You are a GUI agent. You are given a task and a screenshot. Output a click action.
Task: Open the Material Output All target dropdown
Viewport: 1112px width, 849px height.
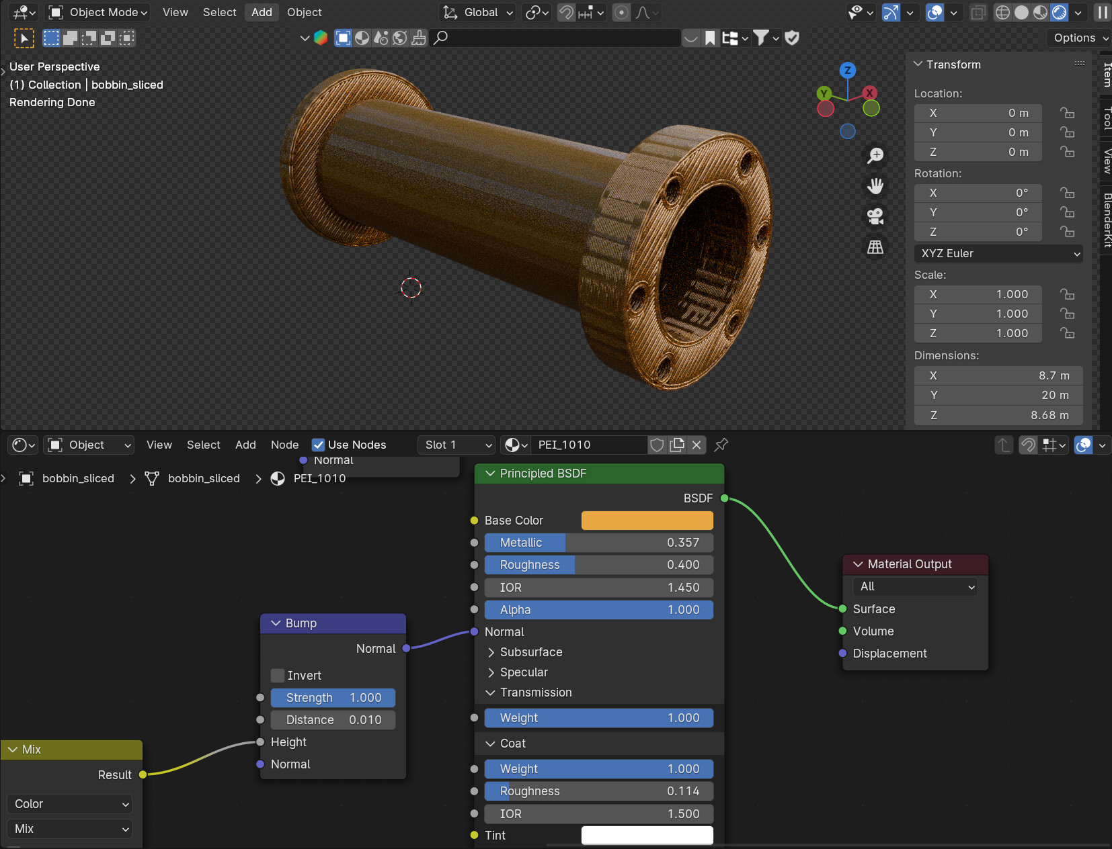915,586
